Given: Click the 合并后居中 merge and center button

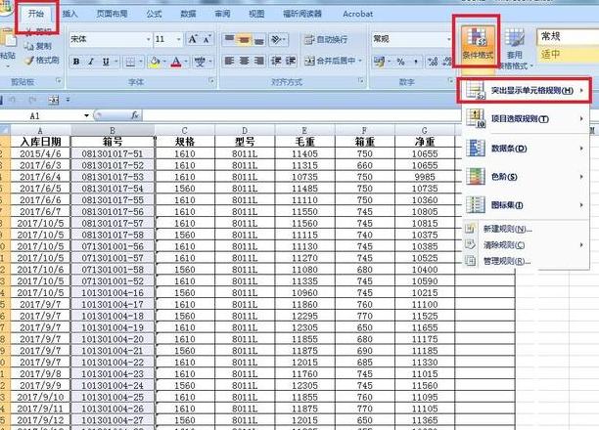Looking at the screenshot, I should [330, 61].
